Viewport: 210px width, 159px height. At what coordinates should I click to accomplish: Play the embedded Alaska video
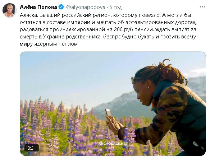[113, 104]
